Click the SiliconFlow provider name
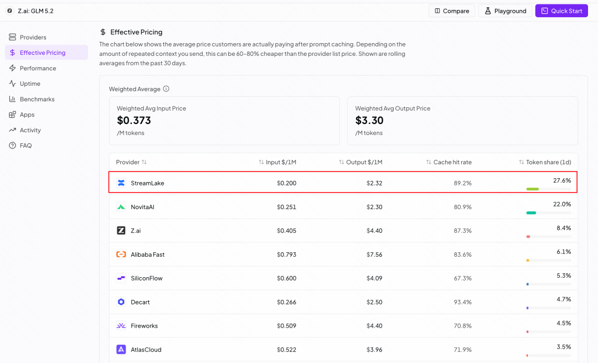The width and height of the screenshot is (598, 363). click(146, 278)
